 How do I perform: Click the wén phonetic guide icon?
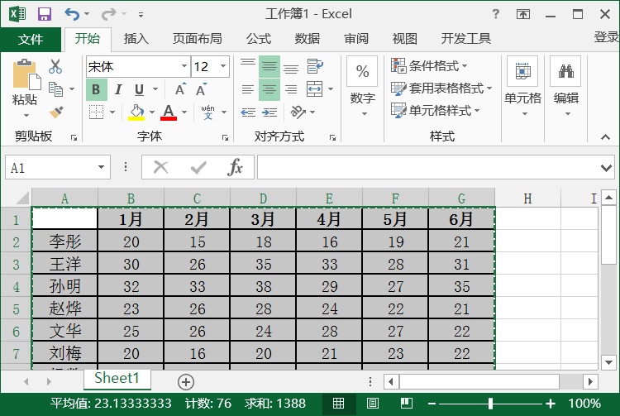pos(207,112)
